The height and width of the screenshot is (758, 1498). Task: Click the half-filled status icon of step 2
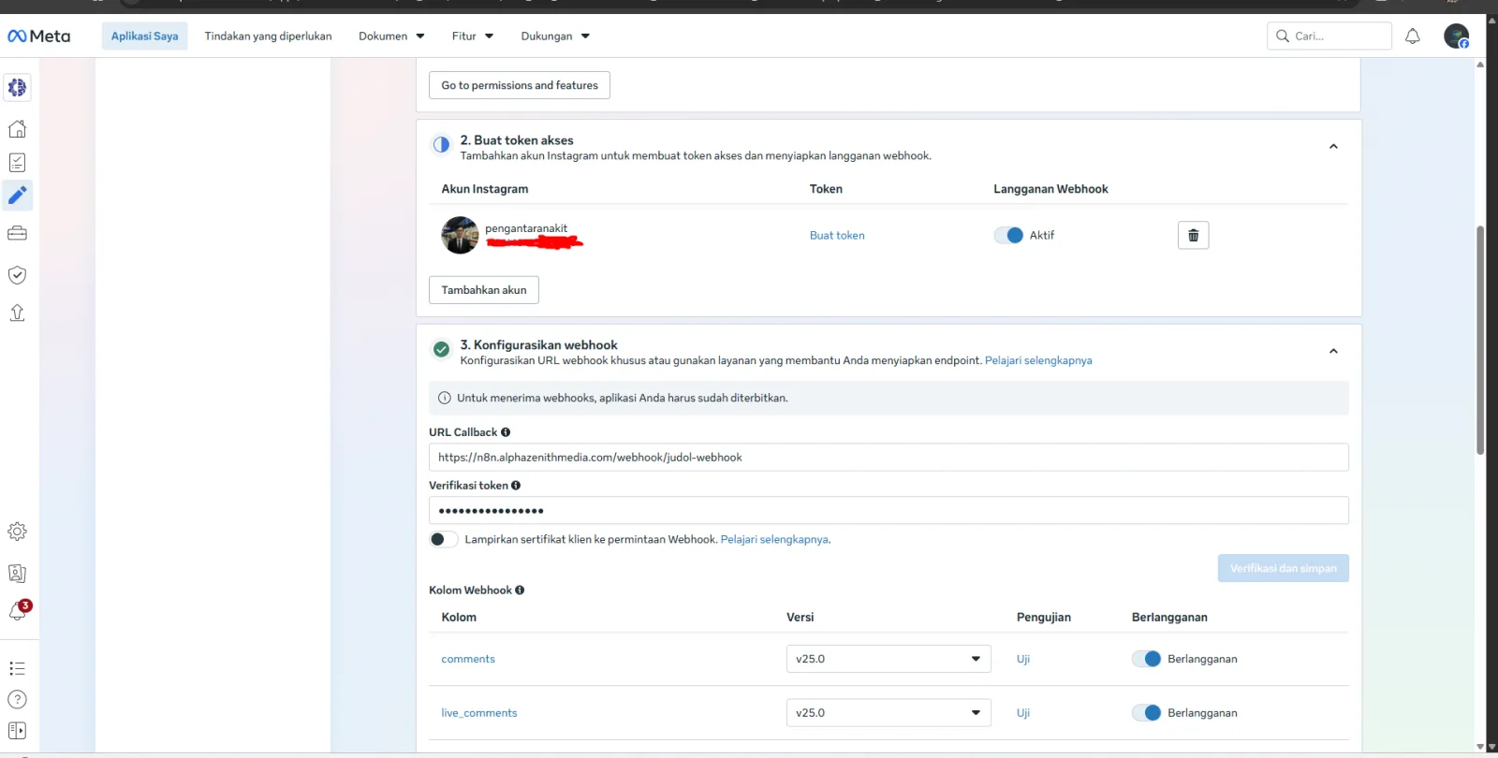point(441,145)
